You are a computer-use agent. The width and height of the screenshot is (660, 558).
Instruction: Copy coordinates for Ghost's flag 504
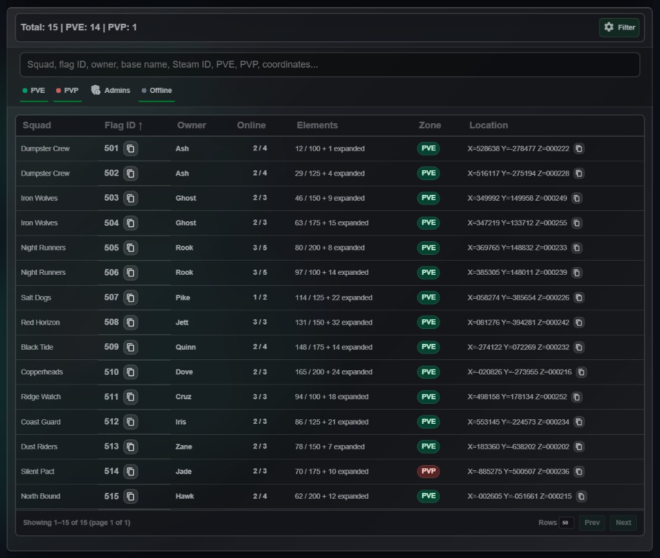coord(577,223)
